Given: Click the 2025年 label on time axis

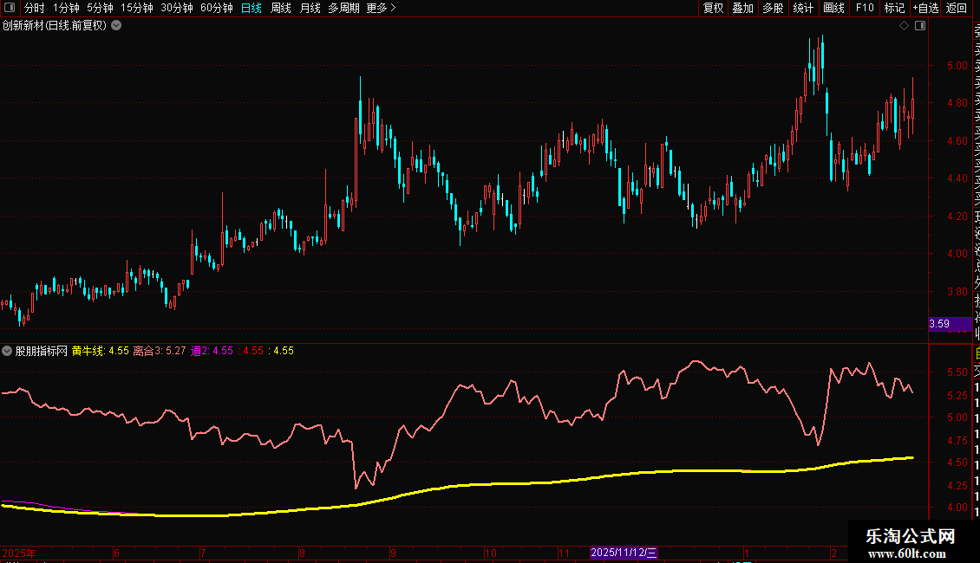Looking at the screenshot, I should pos(19,553).
